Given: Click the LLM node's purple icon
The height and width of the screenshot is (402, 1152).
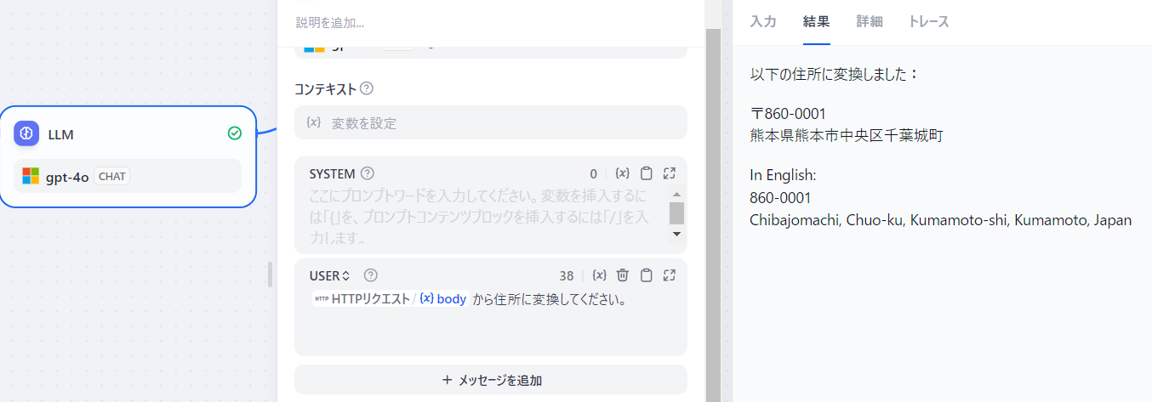Looking at the screenshot, I should coord(27,133).
